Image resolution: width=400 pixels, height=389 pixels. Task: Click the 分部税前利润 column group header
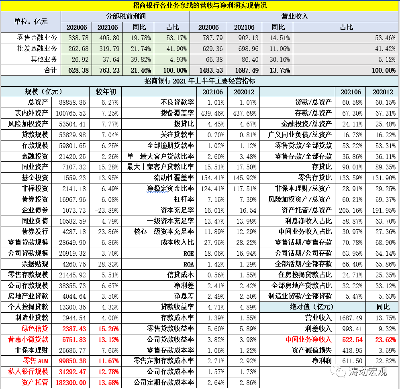click(x=125, y=16)
